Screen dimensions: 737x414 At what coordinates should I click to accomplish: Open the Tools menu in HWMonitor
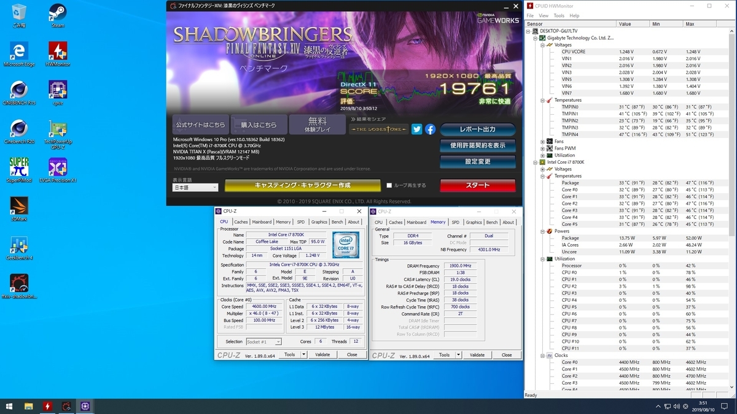pyautogui.click(x=559, y=15)
